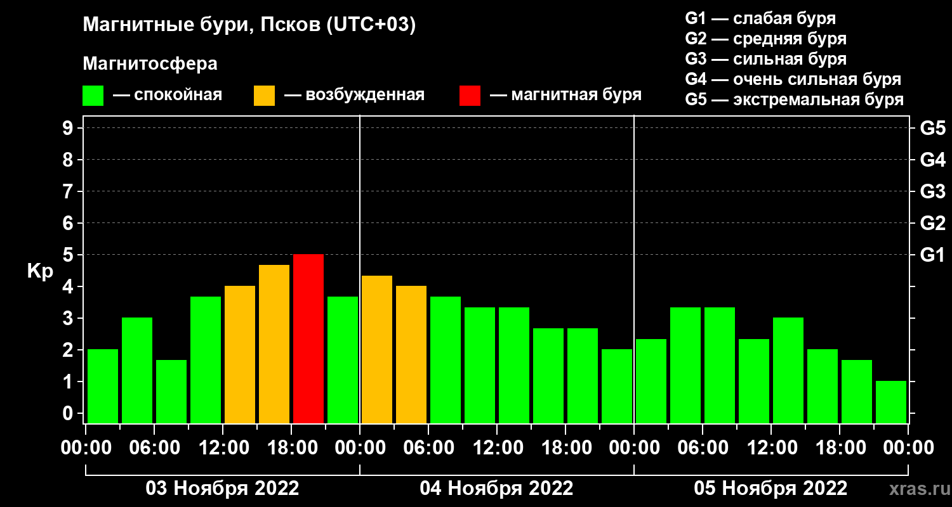
Task: Click the '0' value on the Kp axis
Action: 69,413
